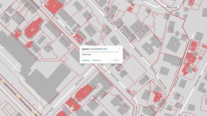Image resolution: width=207 pixels, height=116 pixels.
Task: Open cadastral number 23:49:0204032:1678 link
Action: (98, 49)
